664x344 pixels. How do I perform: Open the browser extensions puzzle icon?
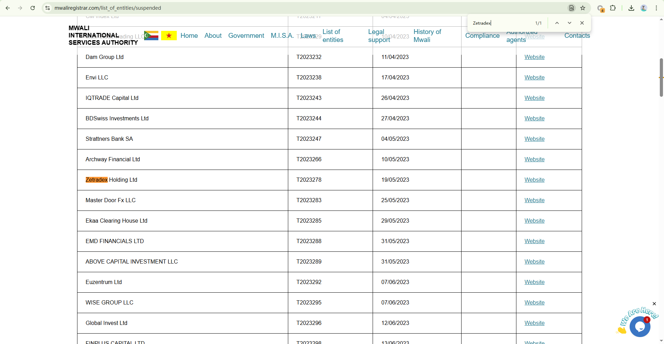[x=613, y=8]
